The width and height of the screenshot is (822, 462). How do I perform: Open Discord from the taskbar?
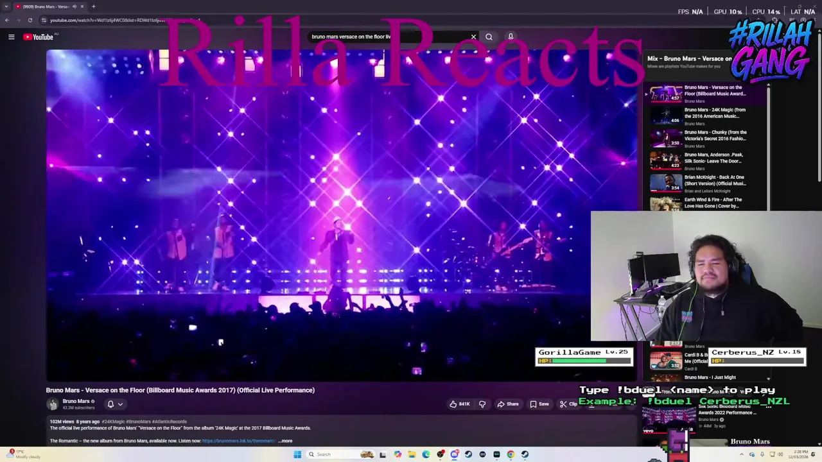(455, 454)
